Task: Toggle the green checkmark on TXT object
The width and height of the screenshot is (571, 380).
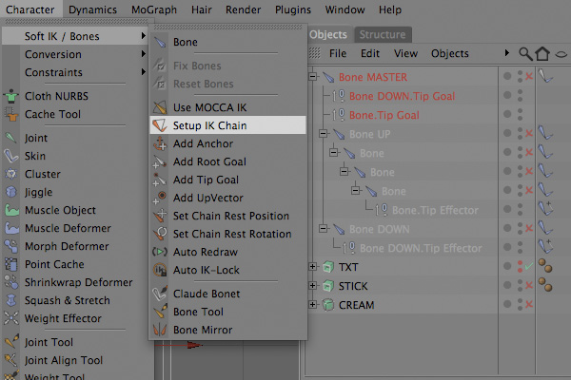Action: (529, 267)
